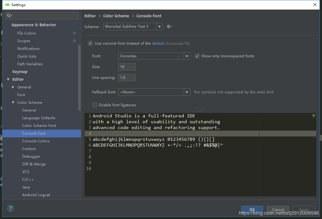Select General under Color Scheme

pos(29,110)
